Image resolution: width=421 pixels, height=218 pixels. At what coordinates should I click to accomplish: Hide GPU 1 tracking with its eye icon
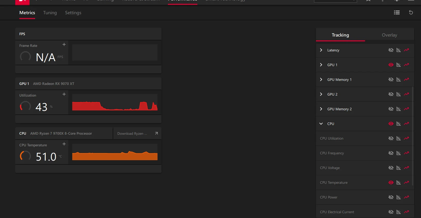pyautogui.click(x=391, y=65)
